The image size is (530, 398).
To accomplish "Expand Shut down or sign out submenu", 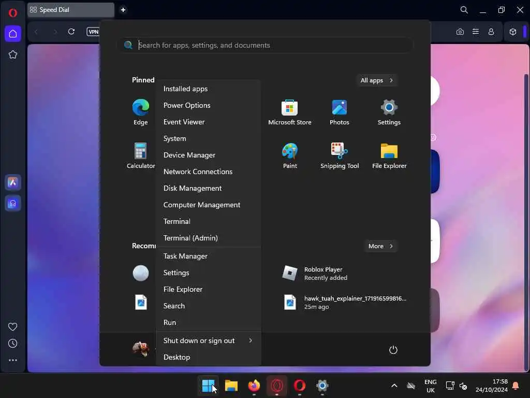I will tap(208, 340).
